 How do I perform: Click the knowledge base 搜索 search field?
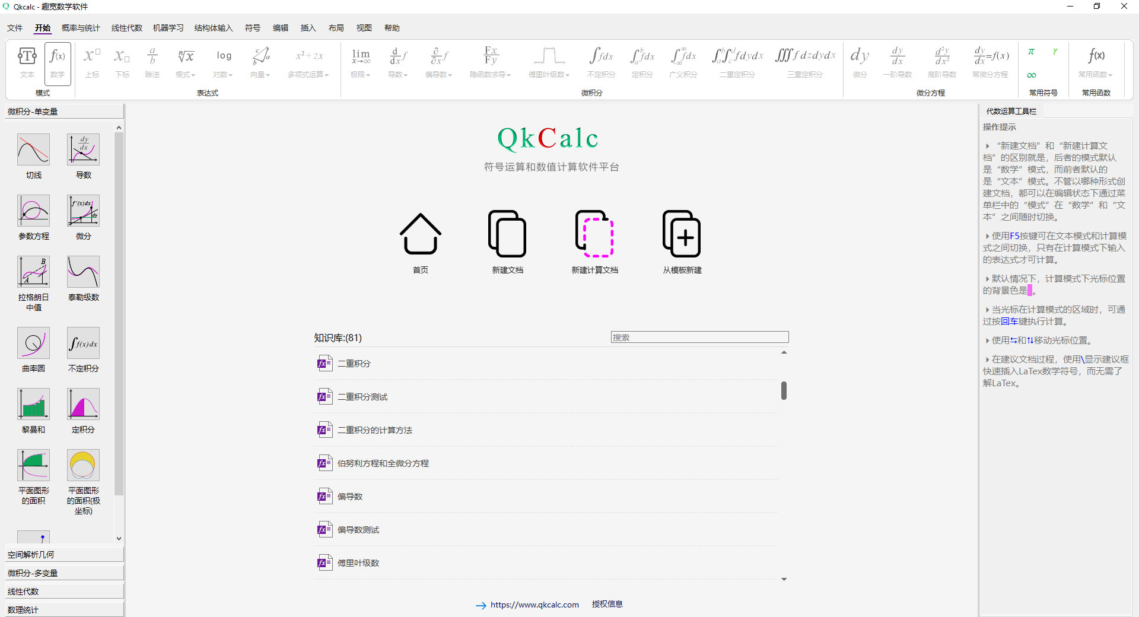point(699,337)
